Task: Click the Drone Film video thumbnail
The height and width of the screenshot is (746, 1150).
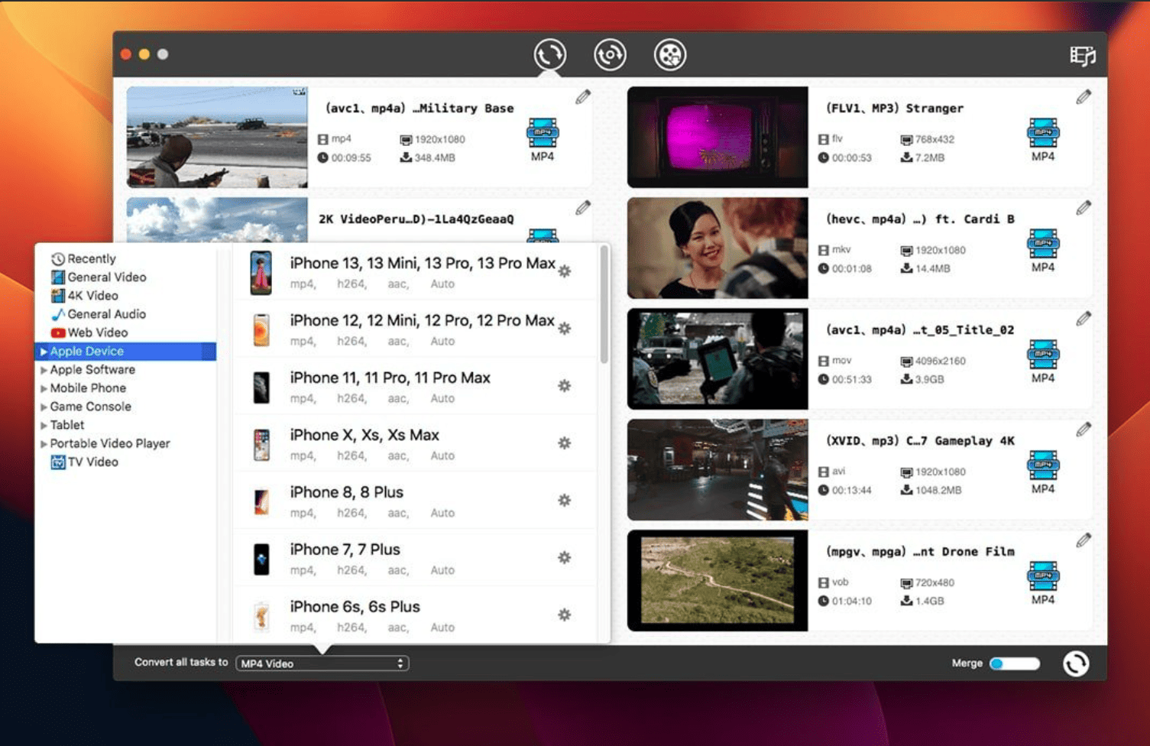Action: 718,581
